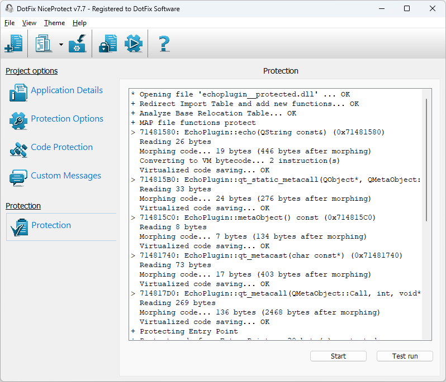Click the run gear play icon
Screen dimensions: 446x382
click(134, 43)
